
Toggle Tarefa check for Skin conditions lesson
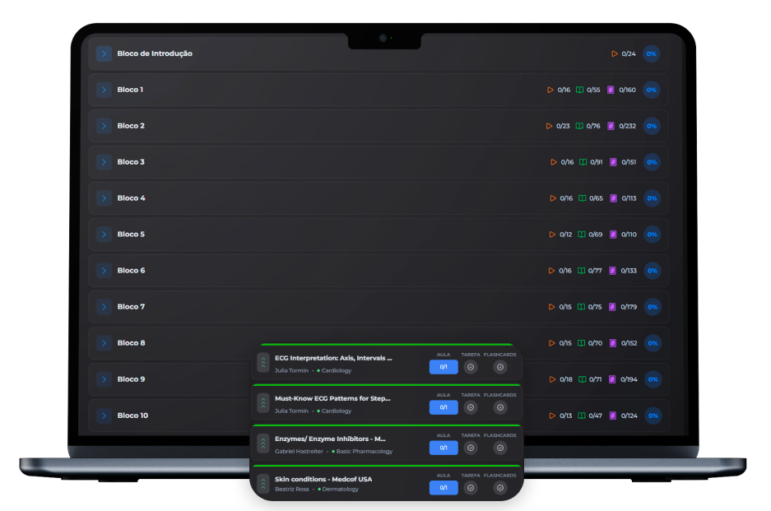[x=471, y=488]
